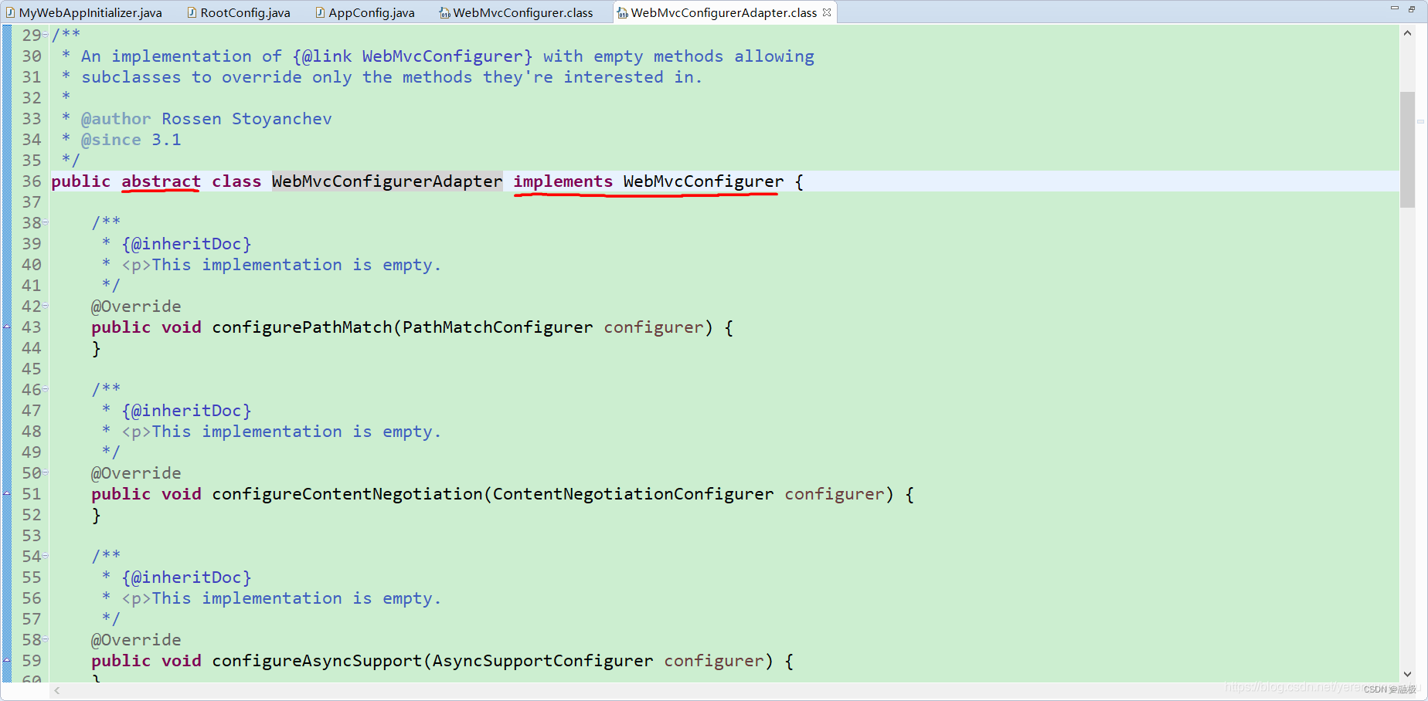
Task: Fold the configureContentNegotiation method at line 50
Action: point(46,472)
